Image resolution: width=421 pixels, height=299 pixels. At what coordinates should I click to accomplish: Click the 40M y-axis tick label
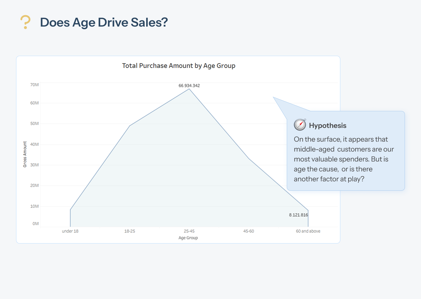tap(34, 144)
